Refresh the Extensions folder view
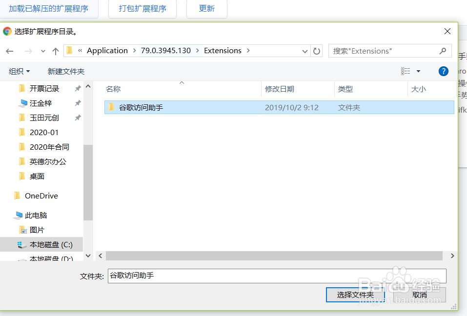467x316 pixels. (317, 51)
